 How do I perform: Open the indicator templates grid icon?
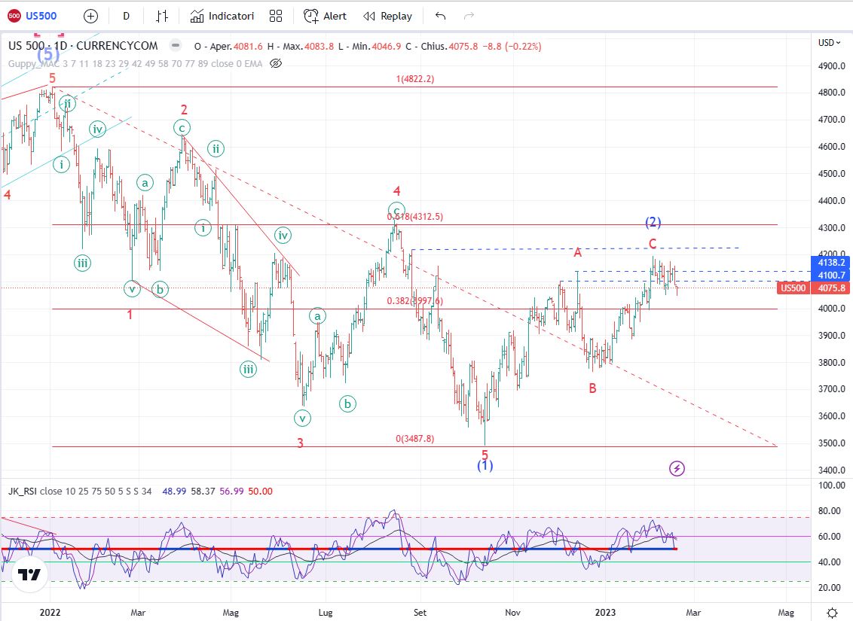pyautogui.click(x=276, y=17)
